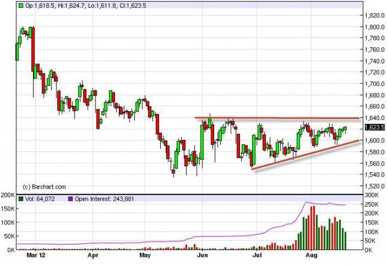
Task: Click the 1,740.0 price axis label
Action: (x=374, y=61)
